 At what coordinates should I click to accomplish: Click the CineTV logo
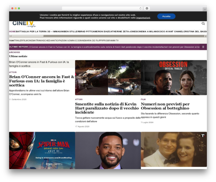pos(24,25)
